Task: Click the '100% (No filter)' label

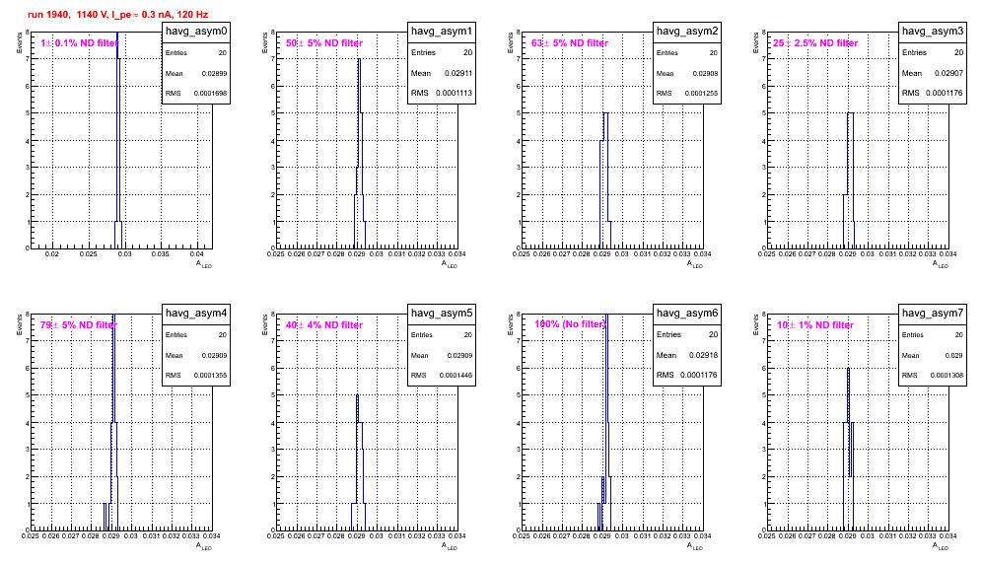Action: point(570,324)
